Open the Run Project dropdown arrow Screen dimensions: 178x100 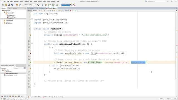(51, 5)
